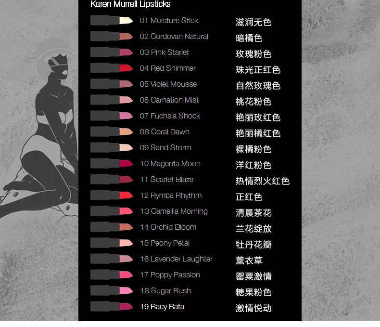Image resolution: width=380 pixels, height=327 pixels.
Task: Select the "07 Fuchsia Shock" text
Action: (x=170, y=116)
